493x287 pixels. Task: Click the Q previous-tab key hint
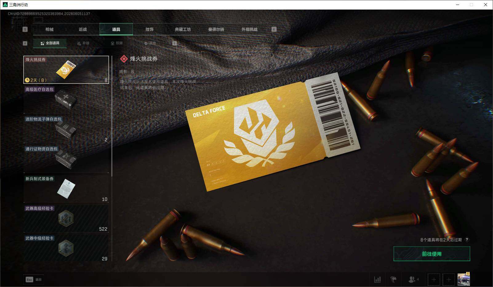pos(25,29)
